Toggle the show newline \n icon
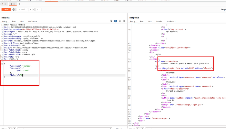 coord(120,21)
